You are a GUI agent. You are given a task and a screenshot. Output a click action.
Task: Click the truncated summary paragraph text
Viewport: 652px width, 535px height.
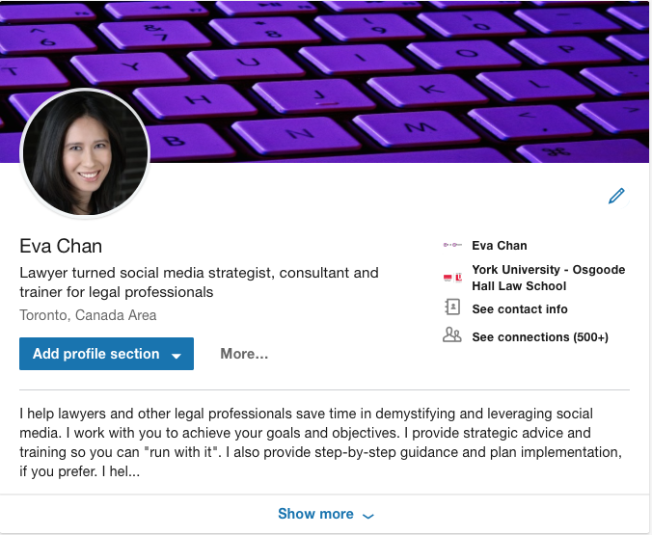click(x=320, y=442)
